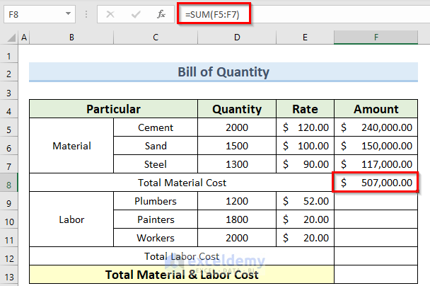This screenshot has height=286, width=430.
Task: Select column E header
Action: click(x=305, y=38)
